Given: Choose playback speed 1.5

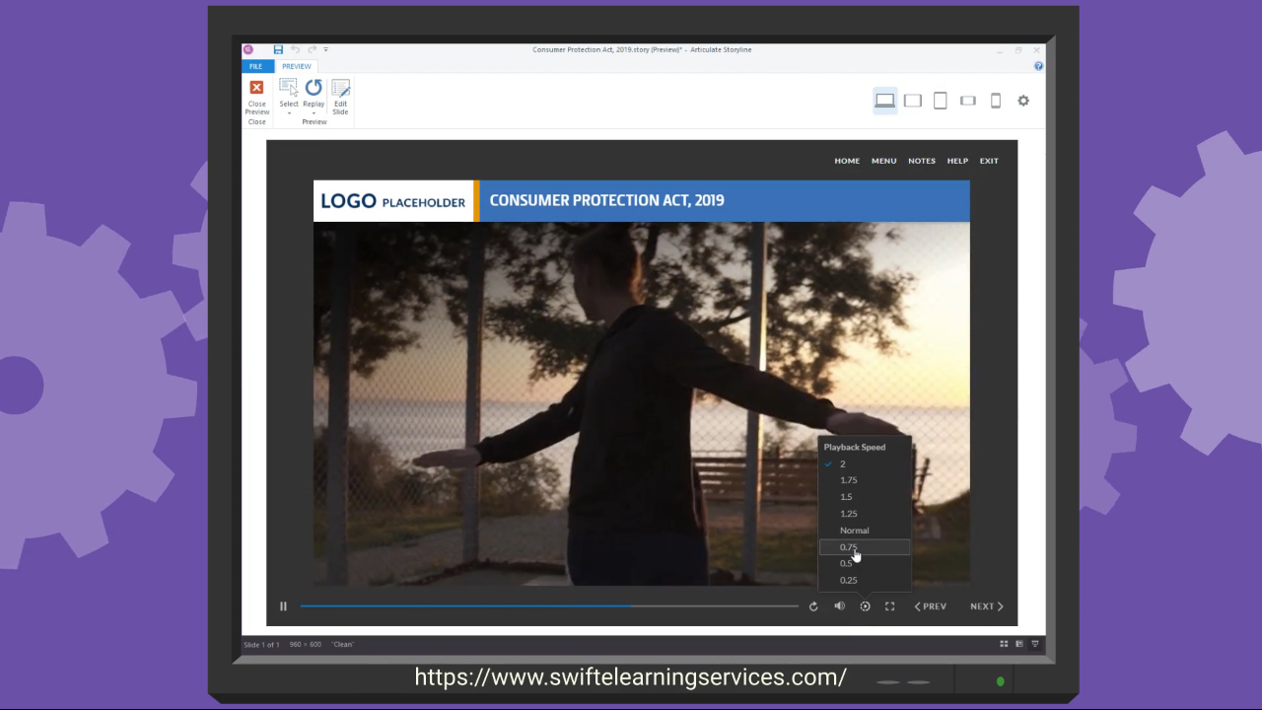Looking at the screenshot, I should pyautogui.click(x=866, y=497).
